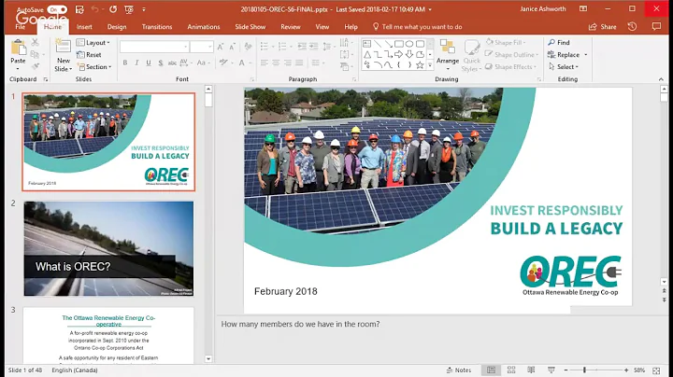673x377 pixels.
Task: Click the notes text area
Action: click(441, 340)
